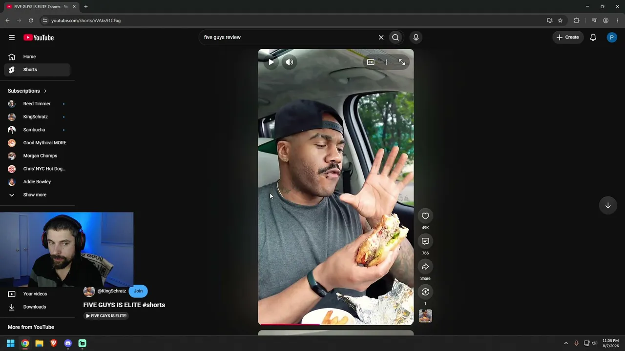Open the comments on this Short
Viewport: 625px width, 351px height.
coord(425,241)
